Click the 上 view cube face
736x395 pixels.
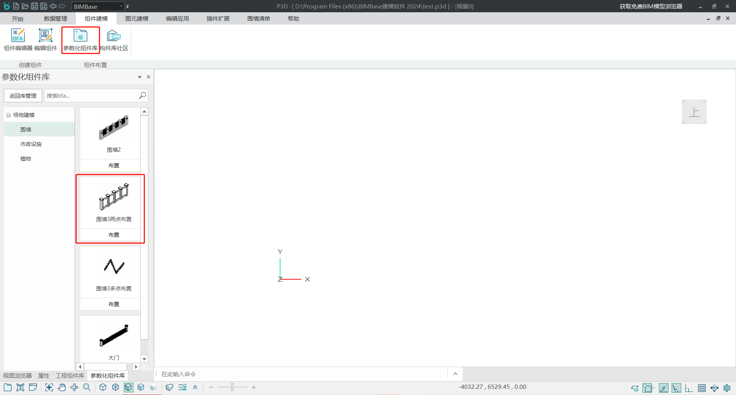point(694,112)
